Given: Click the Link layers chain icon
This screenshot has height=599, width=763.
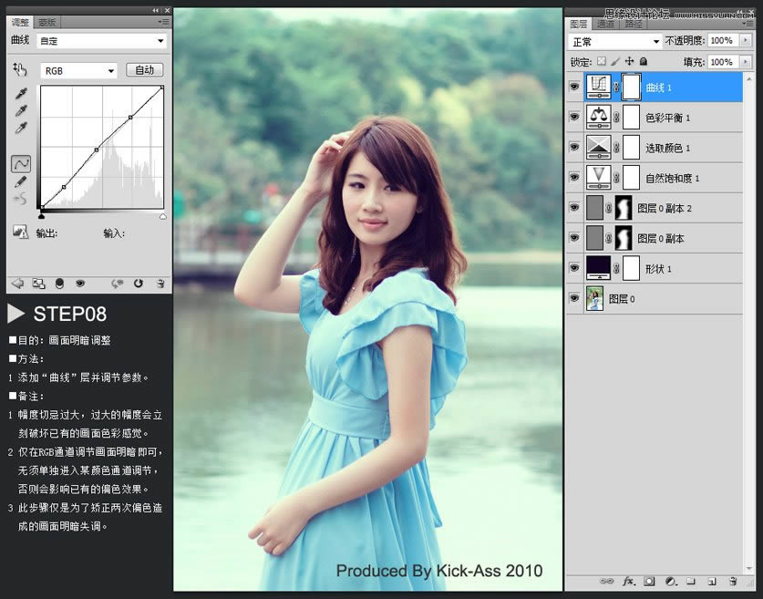Looking at the screenshot, I should [608, 582].
